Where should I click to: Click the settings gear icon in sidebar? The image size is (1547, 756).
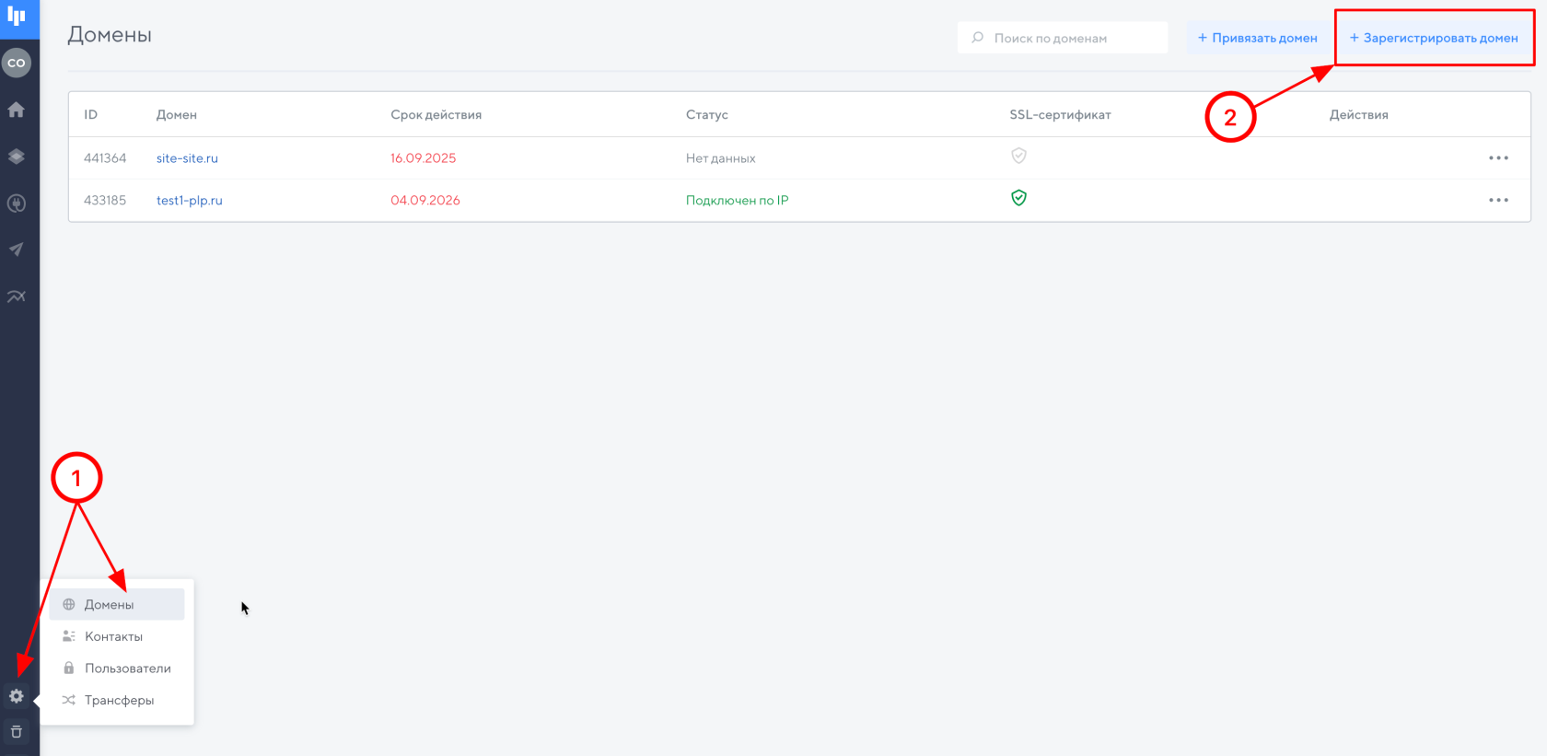click(x=17, y=696)
